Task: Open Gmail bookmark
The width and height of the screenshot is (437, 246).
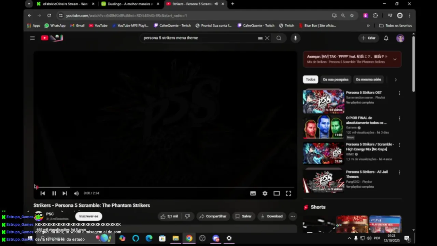Action: (x=77, y=26)
